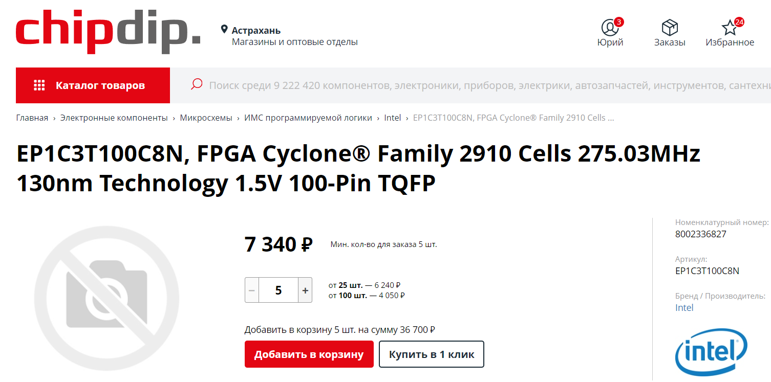Open Микросхемы breadcrumb link
Viewport: 771px width, 382px height.
tap(206, 118)
